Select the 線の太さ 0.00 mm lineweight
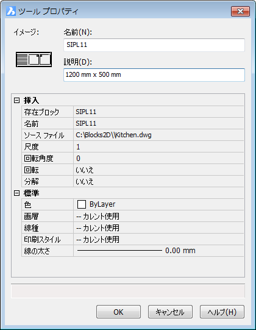Screen dimensions: 256x330 click(158, 251)
